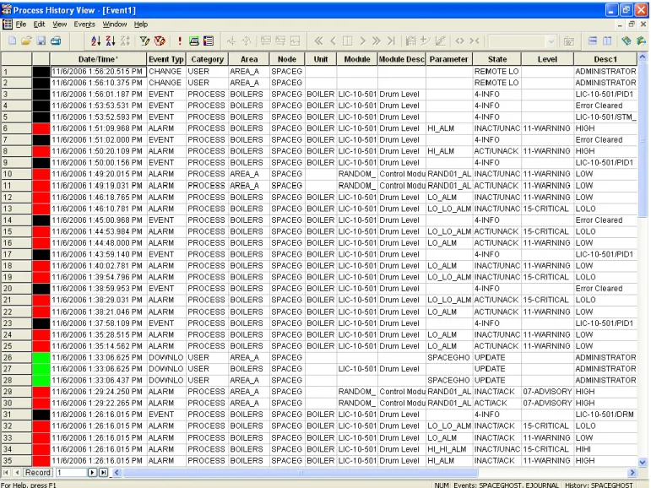The height and width of the screenshot is (488, 651).
Task: Create a new document from toolbar
Action: point(12,41)
